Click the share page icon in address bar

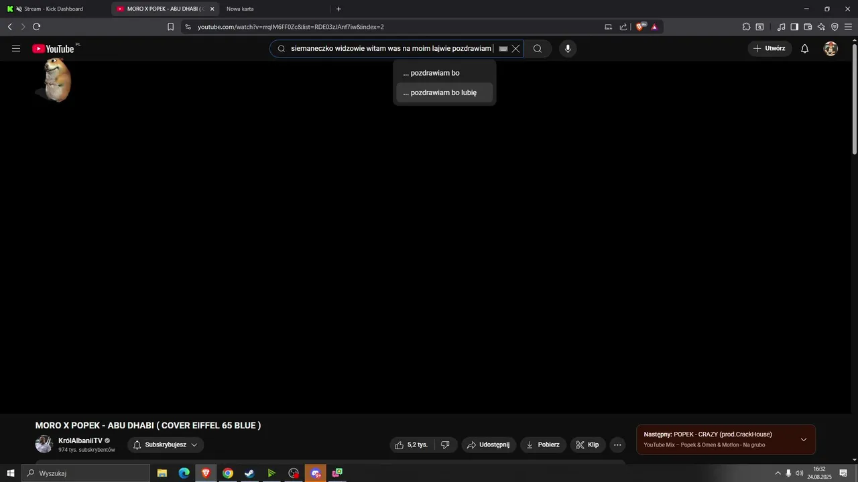[623, 27]
